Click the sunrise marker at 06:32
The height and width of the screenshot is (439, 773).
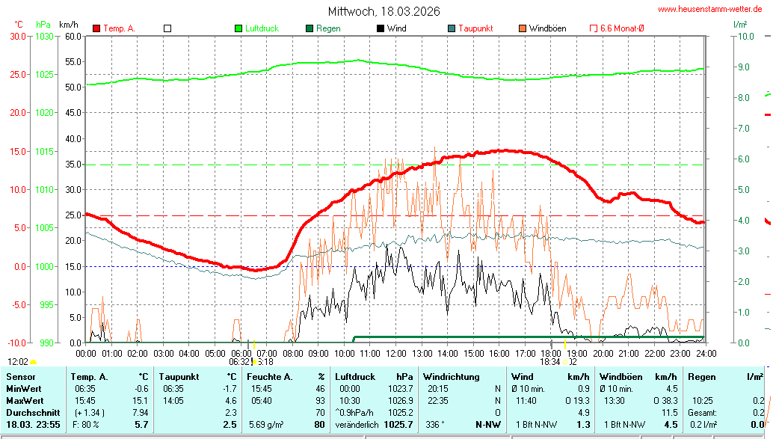click(x=248, y=344)
